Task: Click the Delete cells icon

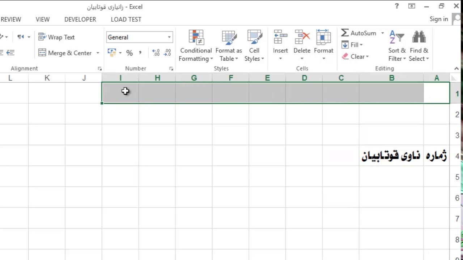Action: (x=302, y=37)
